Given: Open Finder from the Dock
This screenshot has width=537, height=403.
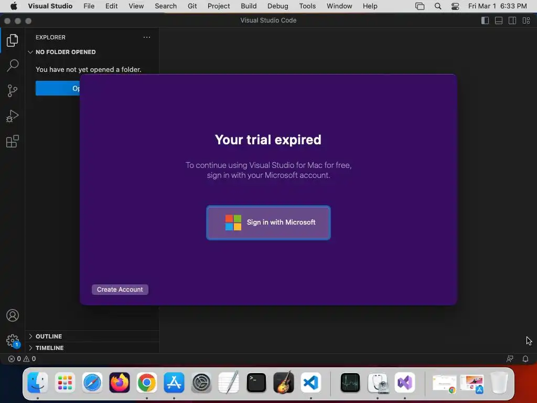Looking at the screenshot, I should 37,383.
